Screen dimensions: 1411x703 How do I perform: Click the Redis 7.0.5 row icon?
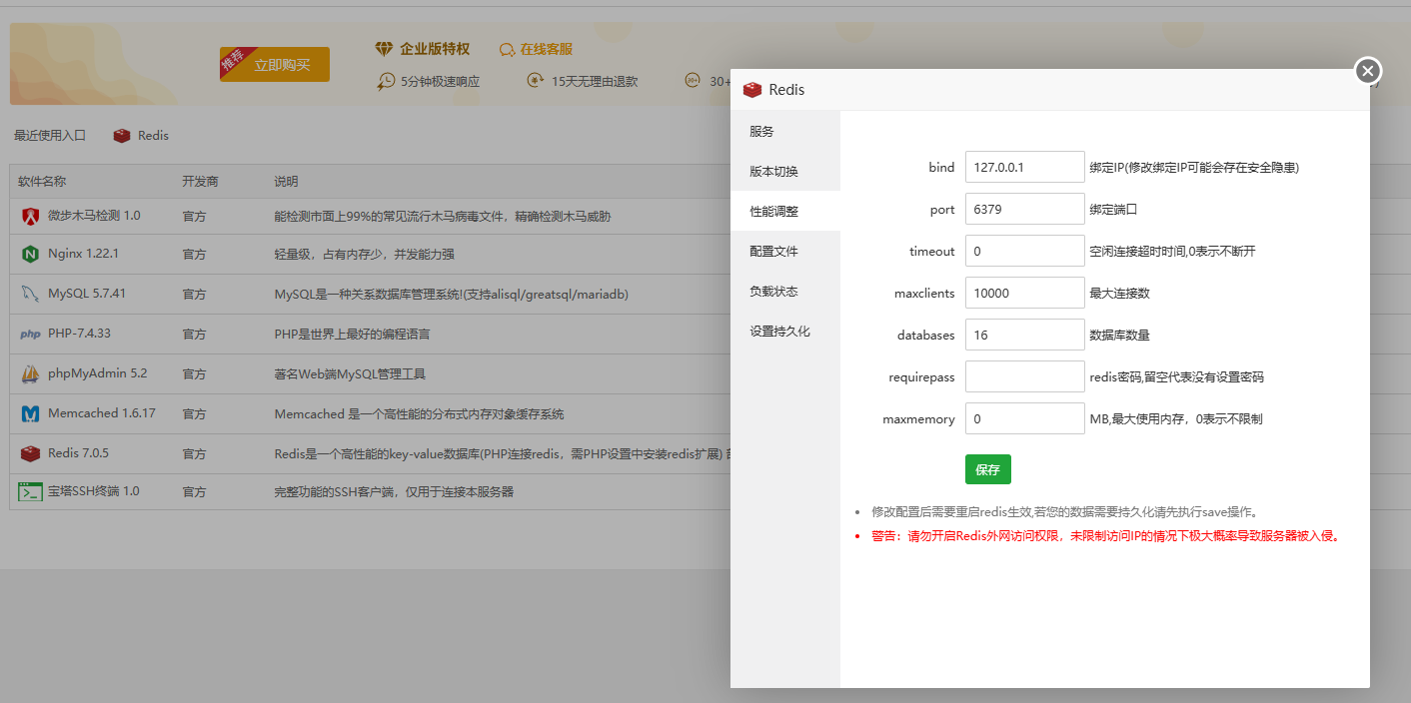point(30,453)
